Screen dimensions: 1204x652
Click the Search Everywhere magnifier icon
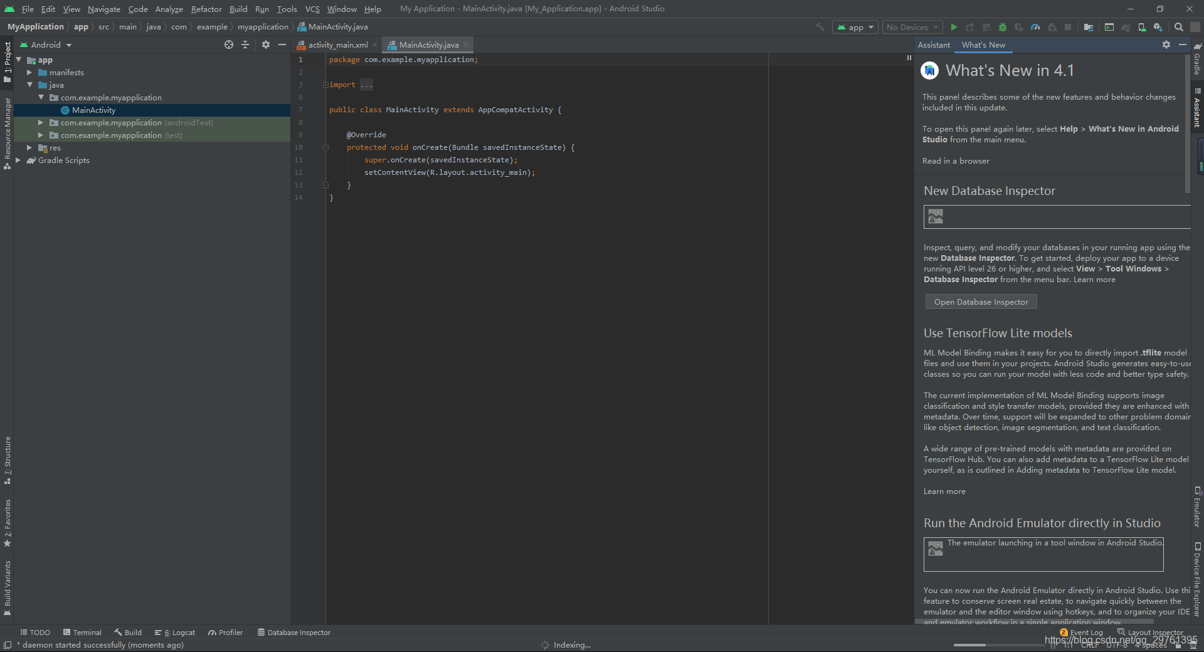pos(1179,27)
